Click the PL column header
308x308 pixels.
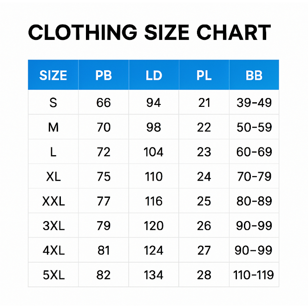[204, 75]
